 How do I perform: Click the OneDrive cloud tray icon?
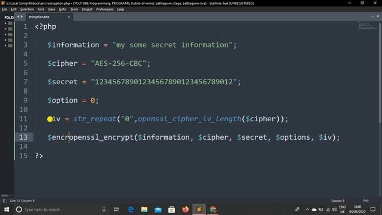click(314, 210)
